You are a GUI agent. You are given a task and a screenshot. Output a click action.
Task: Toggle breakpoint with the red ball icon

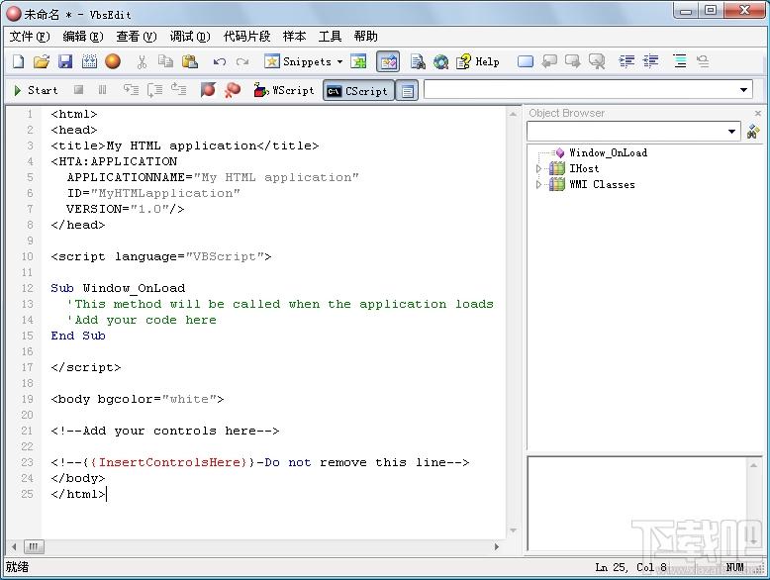point(208,90)
